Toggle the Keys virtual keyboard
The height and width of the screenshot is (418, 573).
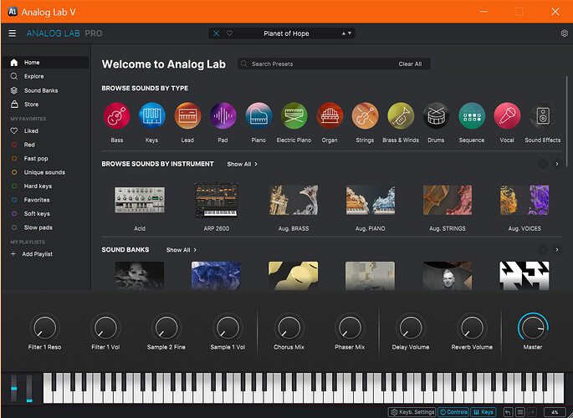(x=483, y=412)
